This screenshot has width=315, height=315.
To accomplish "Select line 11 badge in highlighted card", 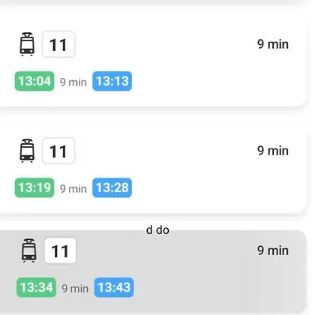I will pos(60,250).
